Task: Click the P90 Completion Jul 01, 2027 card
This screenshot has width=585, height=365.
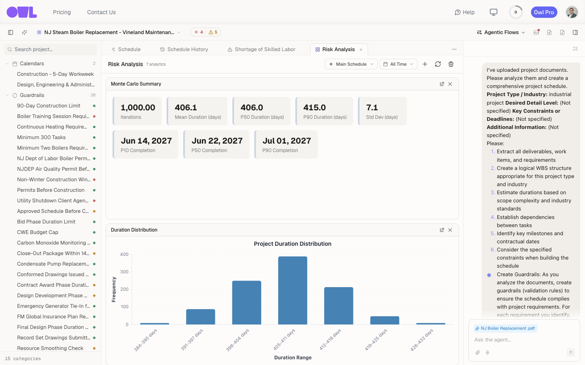Action: click(x=286, y=144)
